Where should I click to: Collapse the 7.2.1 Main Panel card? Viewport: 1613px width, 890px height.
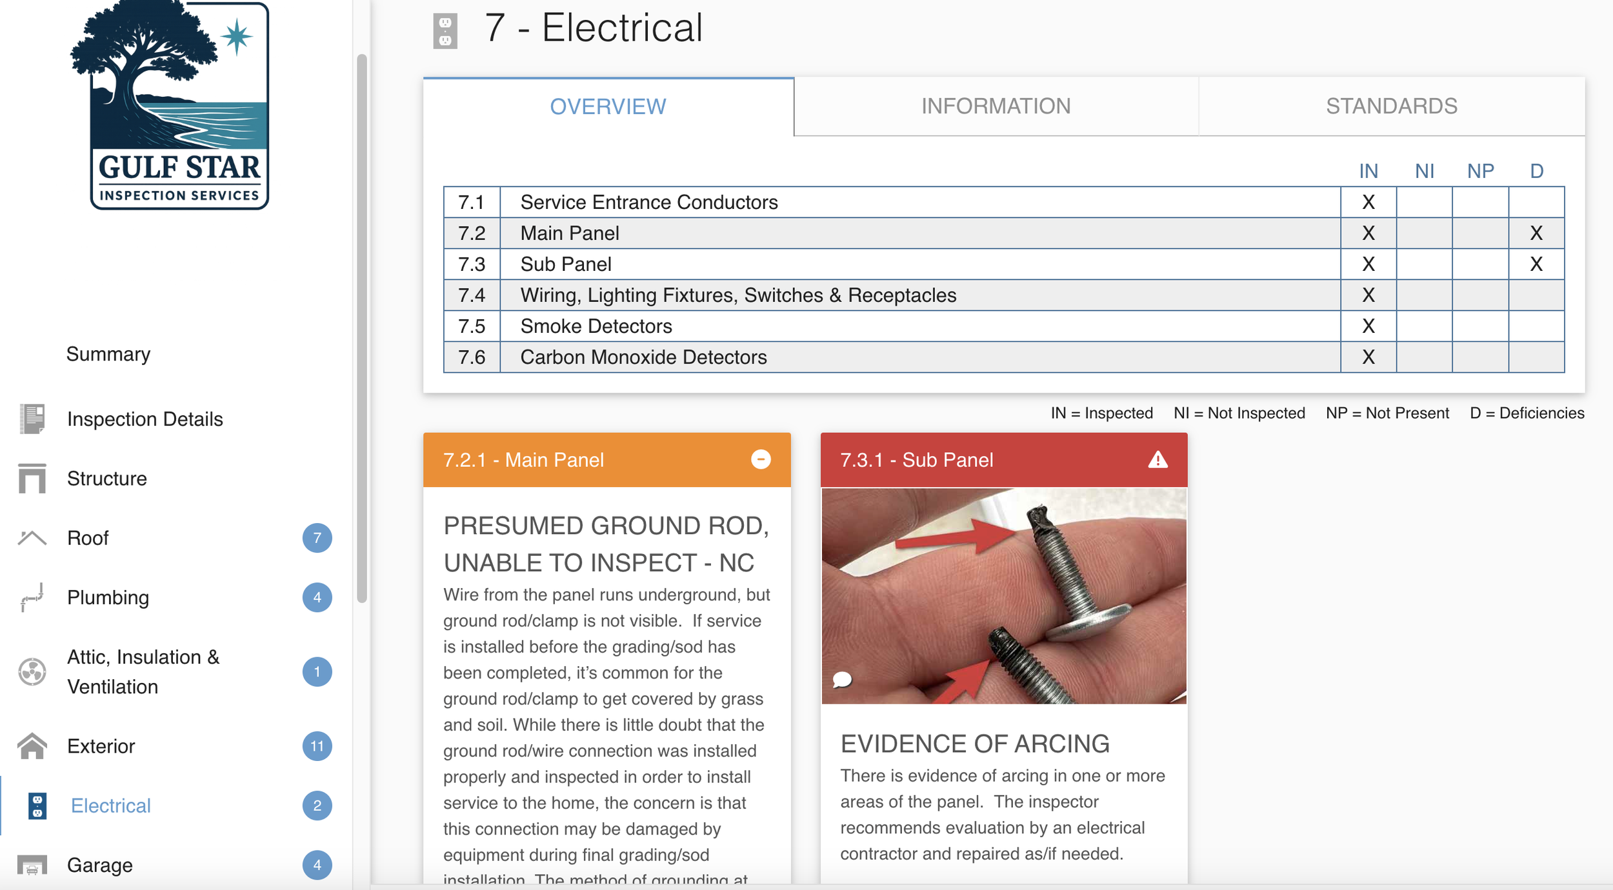761,459
